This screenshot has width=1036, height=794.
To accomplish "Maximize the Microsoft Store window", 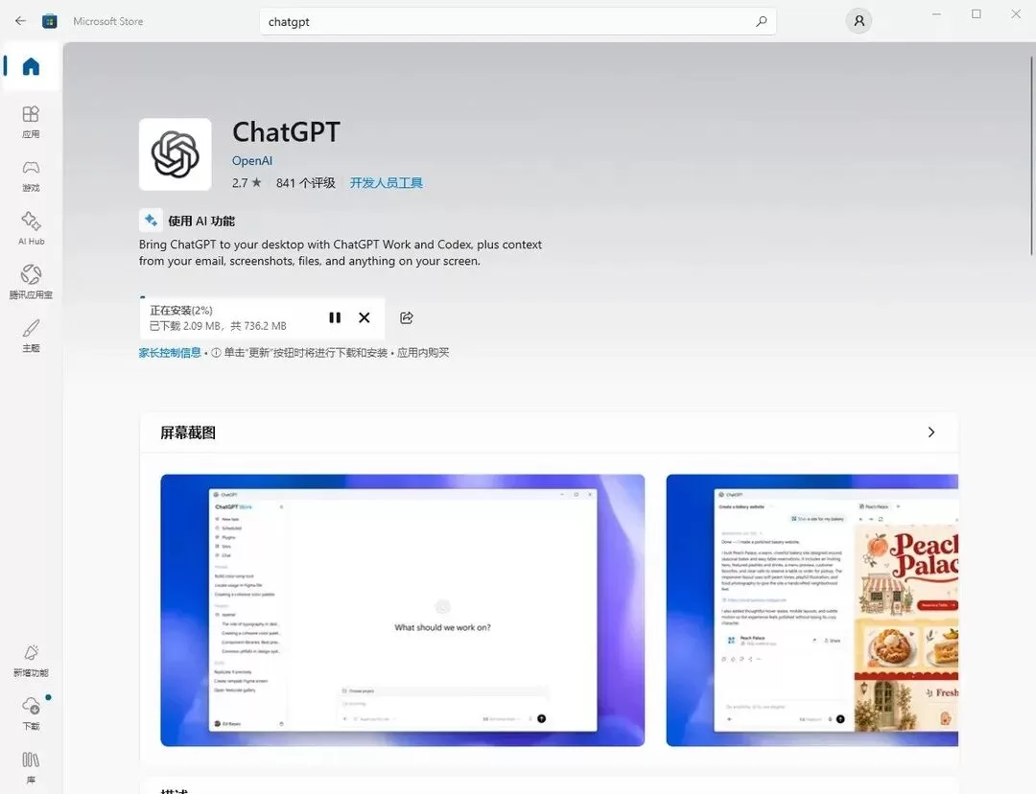I will point(976,13).
